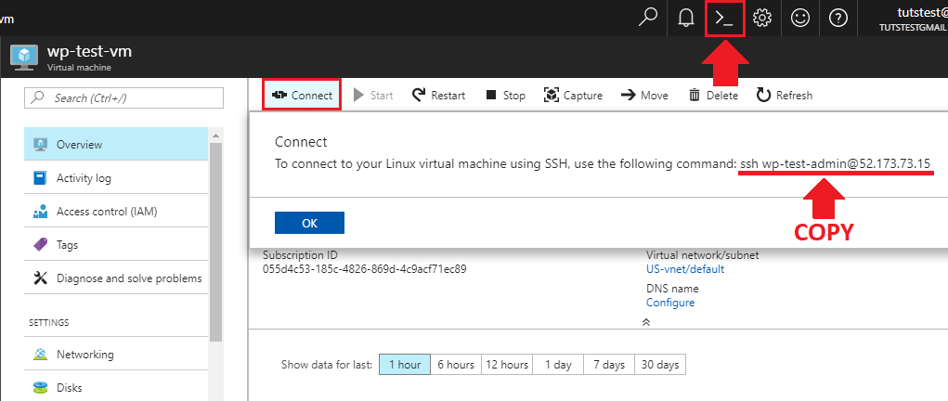Open the help question mark
The height and width of the screenshot is (401, 948).
838,19
